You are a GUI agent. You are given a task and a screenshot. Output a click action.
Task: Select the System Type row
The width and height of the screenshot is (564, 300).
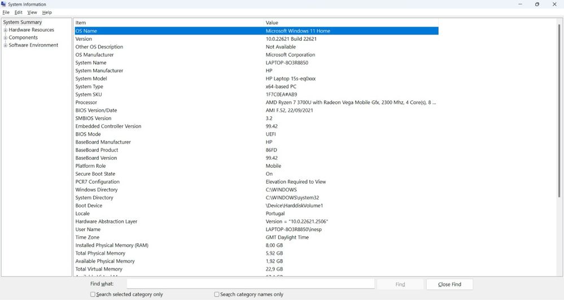(x=256, y=86)
